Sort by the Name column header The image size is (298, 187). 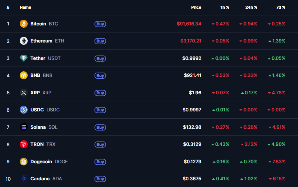[25, 7]
